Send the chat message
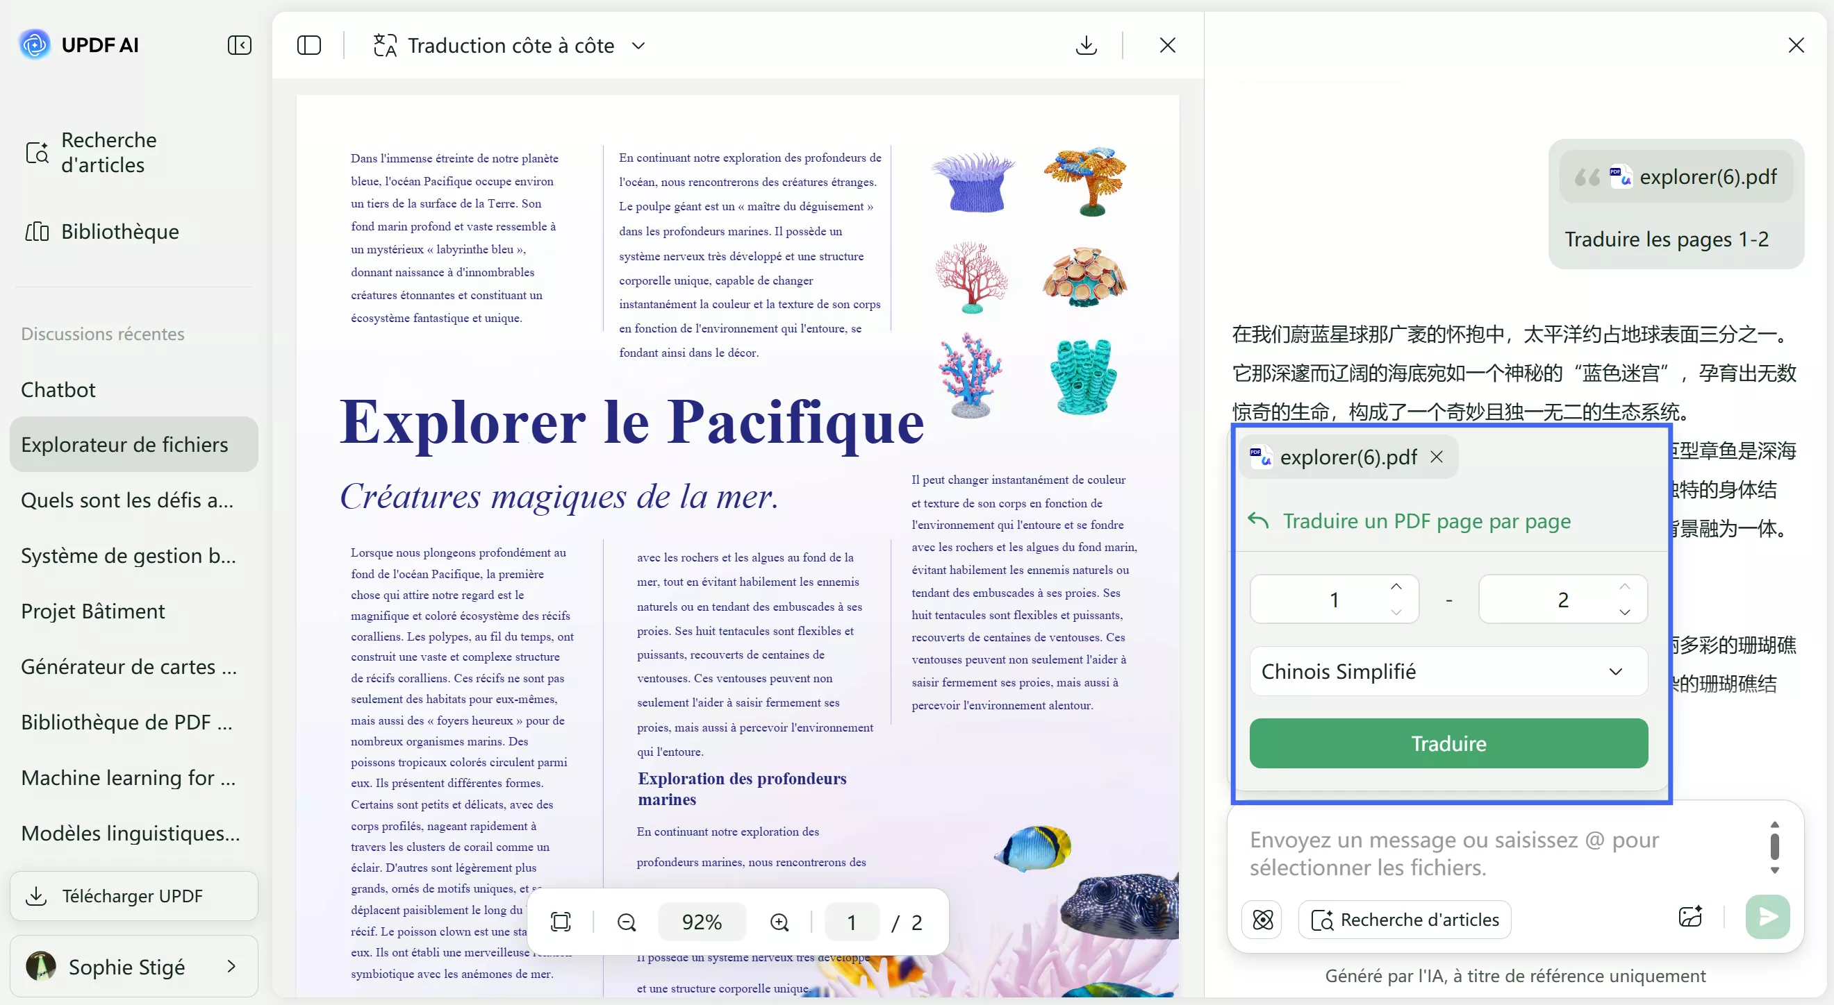 pyautogui.click(x=1769, y=917)
